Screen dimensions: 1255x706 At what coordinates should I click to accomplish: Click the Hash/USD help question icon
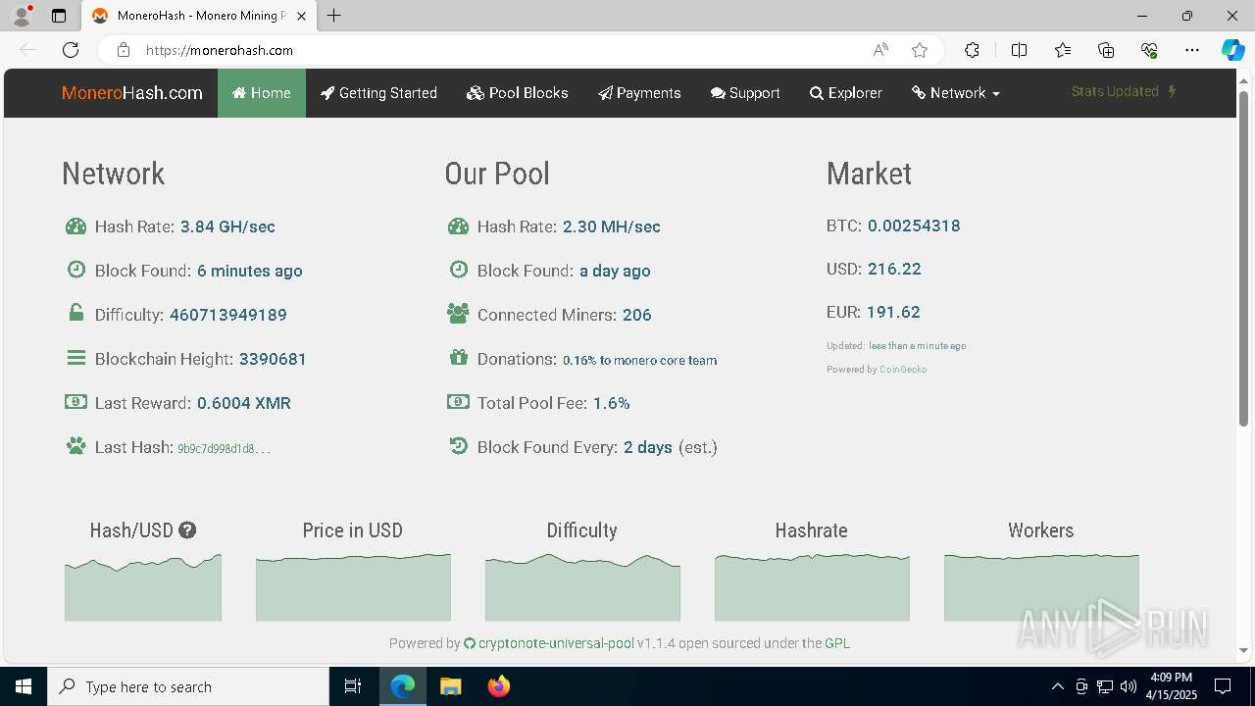[x=187, y=530]
